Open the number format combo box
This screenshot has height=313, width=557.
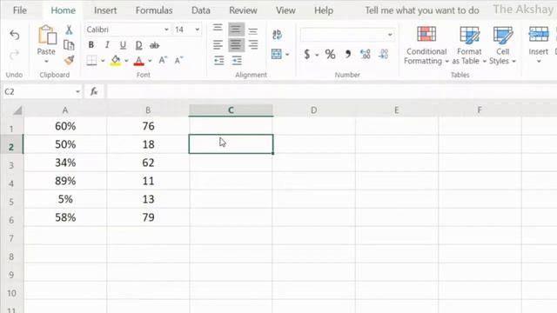coord(347,35)
